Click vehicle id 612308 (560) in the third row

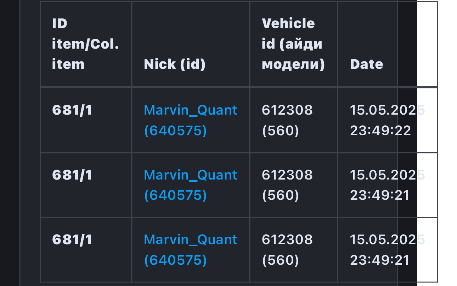click(287, 250)
